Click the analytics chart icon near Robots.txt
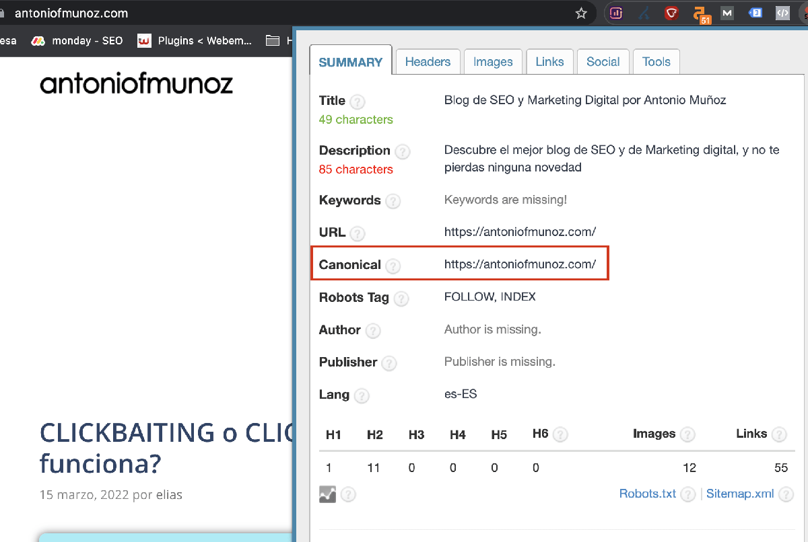The image size is (808, 542). [327, 494]
